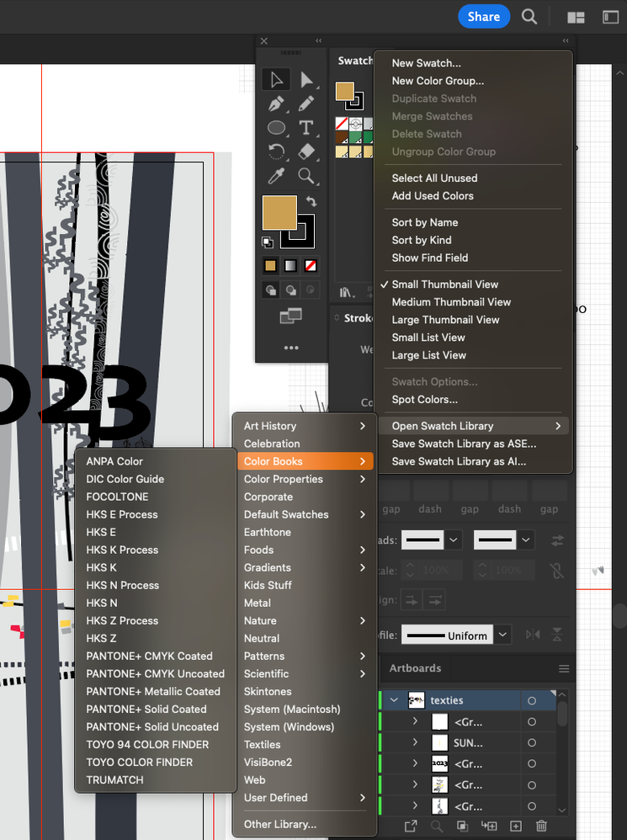Swap start and end arrowheads

pos(557,541)
